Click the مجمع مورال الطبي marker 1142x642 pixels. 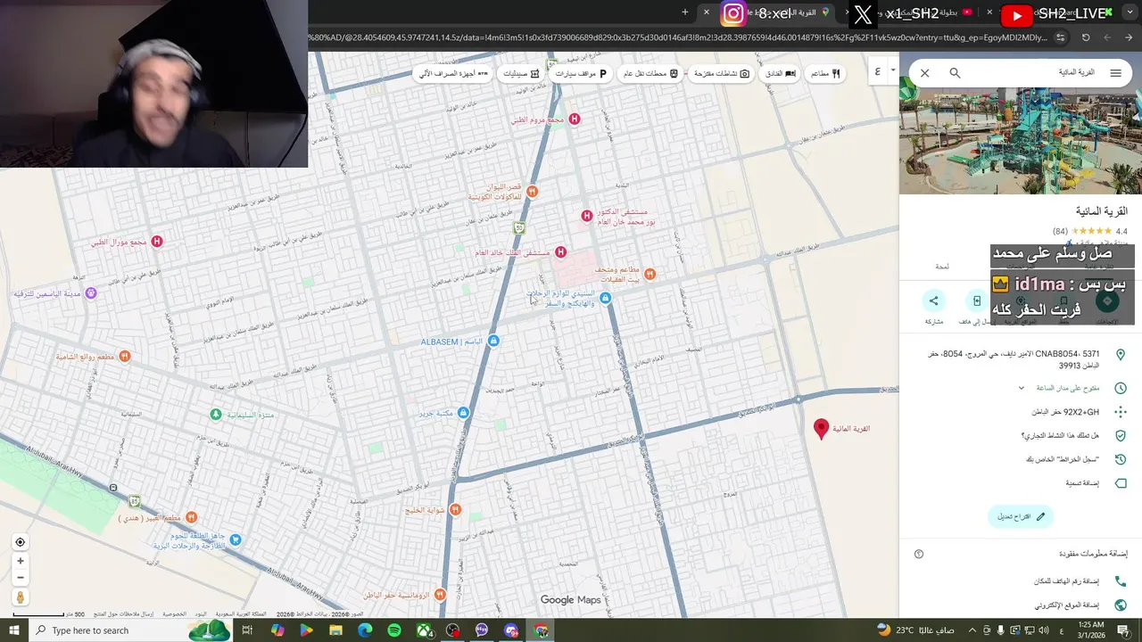[157, 242]
